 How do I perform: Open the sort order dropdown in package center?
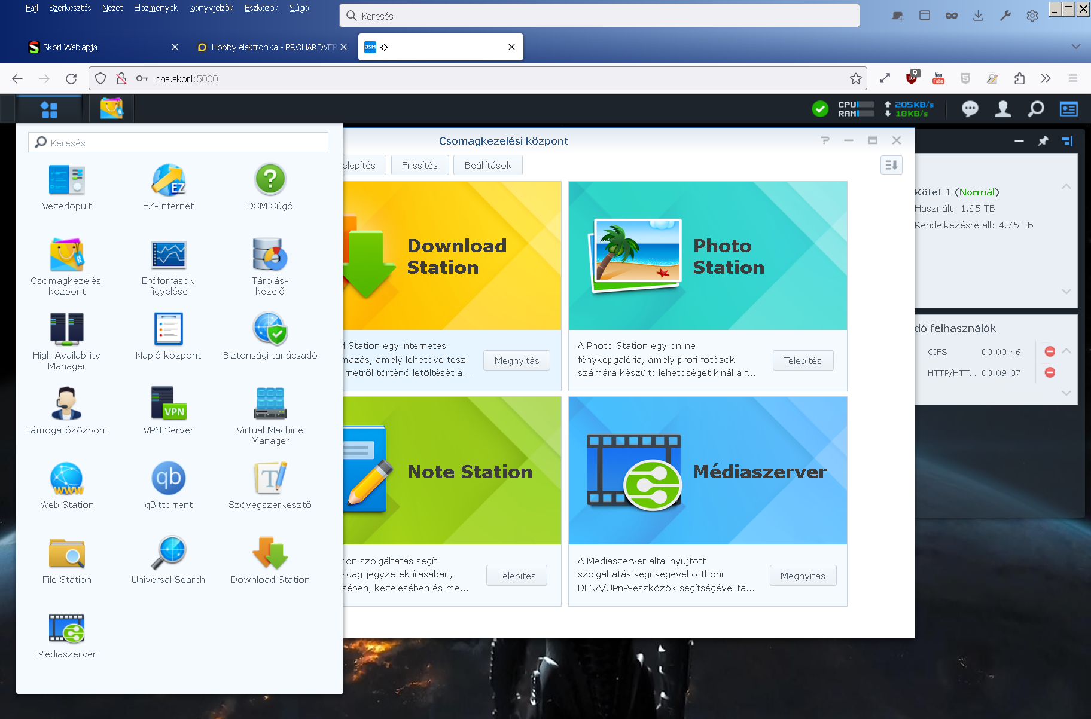891,166
